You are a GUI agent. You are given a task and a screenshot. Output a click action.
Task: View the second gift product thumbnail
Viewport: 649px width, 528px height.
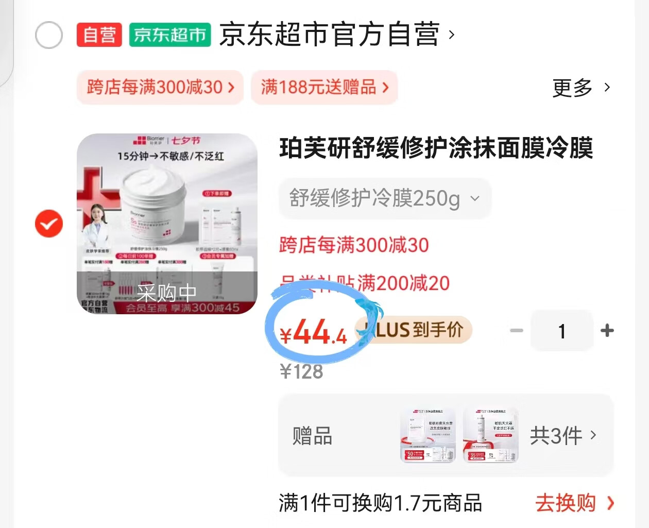click(x=490, y=435)
